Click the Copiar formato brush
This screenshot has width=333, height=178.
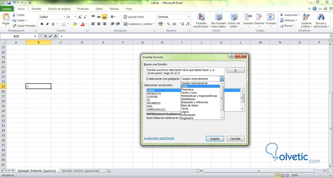24,26
